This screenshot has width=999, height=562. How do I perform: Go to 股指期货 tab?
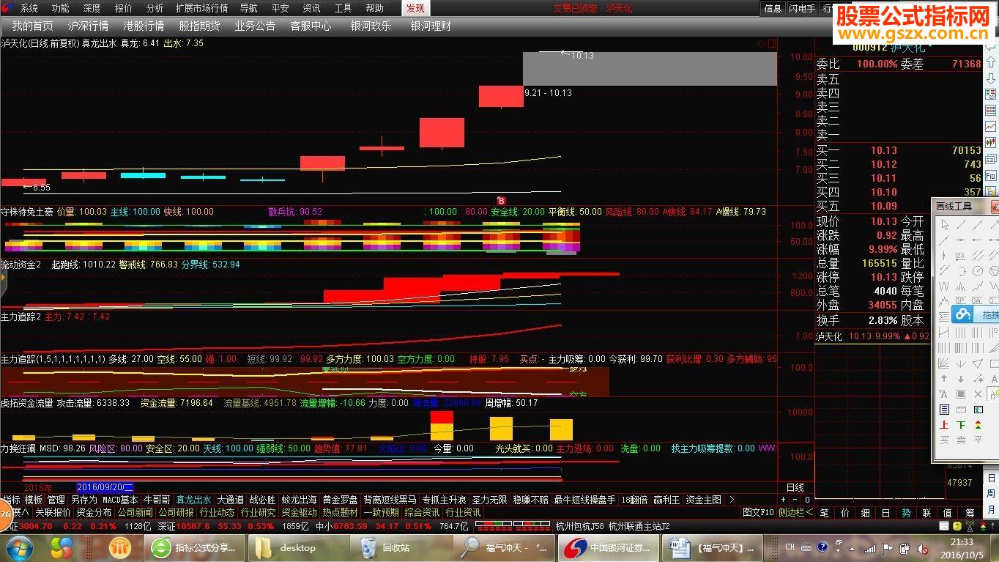click(x=199, y=26)
